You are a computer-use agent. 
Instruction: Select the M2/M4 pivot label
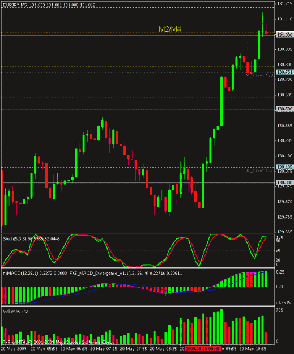(x=170, y=29)
